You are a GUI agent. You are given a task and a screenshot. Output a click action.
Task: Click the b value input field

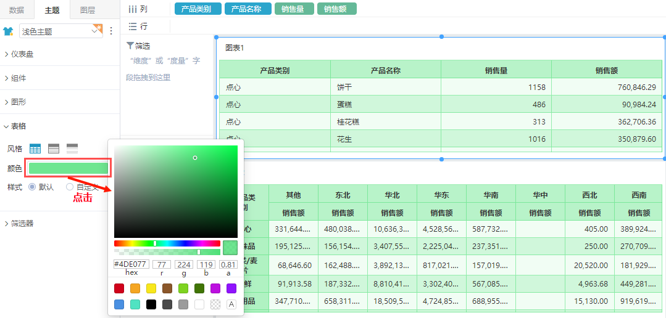click(x=206, y=264)
